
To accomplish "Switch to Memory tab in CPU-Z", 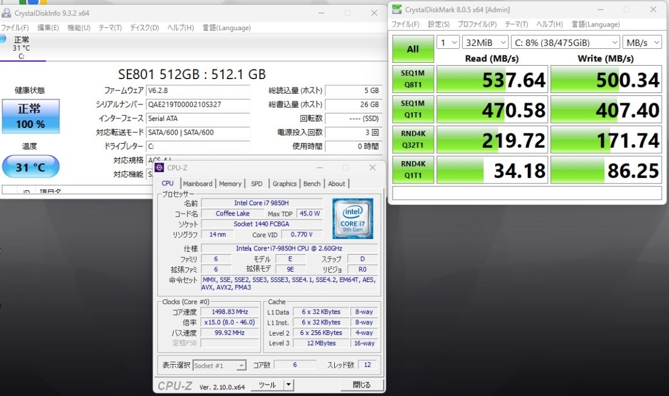I will point(230,184).
